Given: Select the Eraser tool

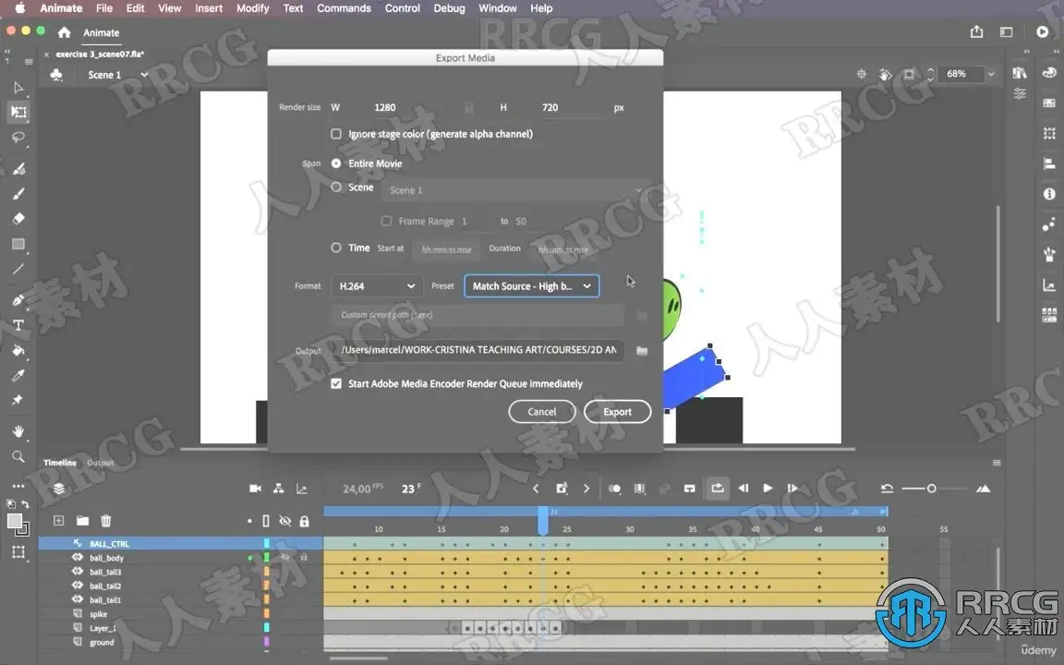Looking at the screenshot, I should [18, 219].
